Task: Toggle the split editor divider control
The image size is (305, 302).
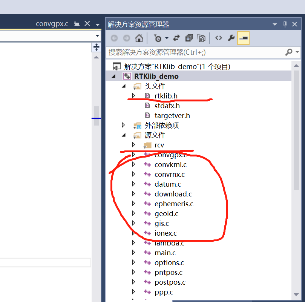Action: coord(97,47)
